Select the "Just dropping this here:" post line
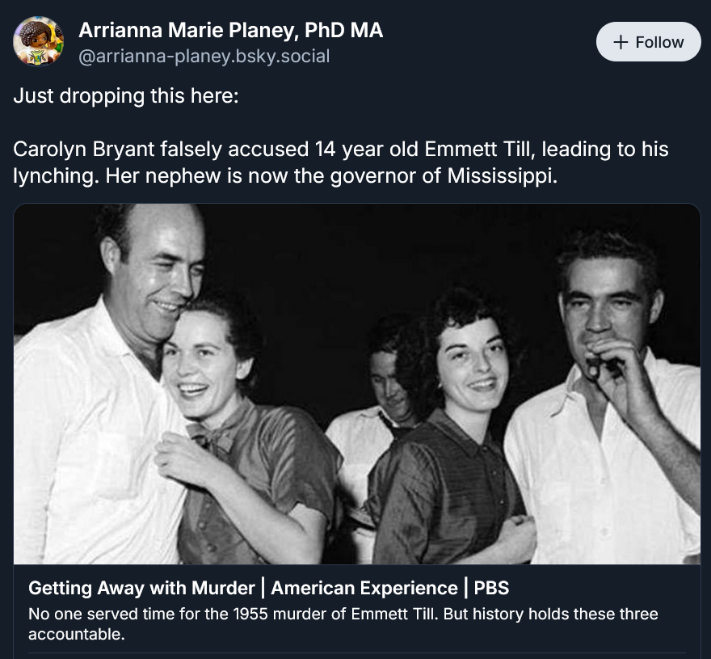 (x=126, y=96)
